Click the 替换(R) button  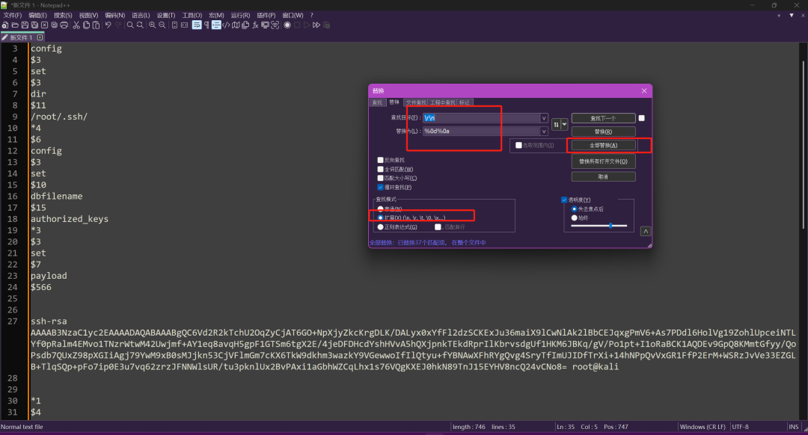click(x=603, y=132)
